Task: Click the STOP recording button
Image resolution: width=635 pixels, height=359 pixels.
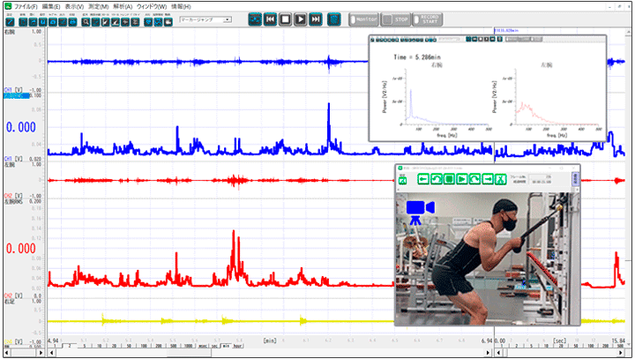Action: [x=396, y=19]
